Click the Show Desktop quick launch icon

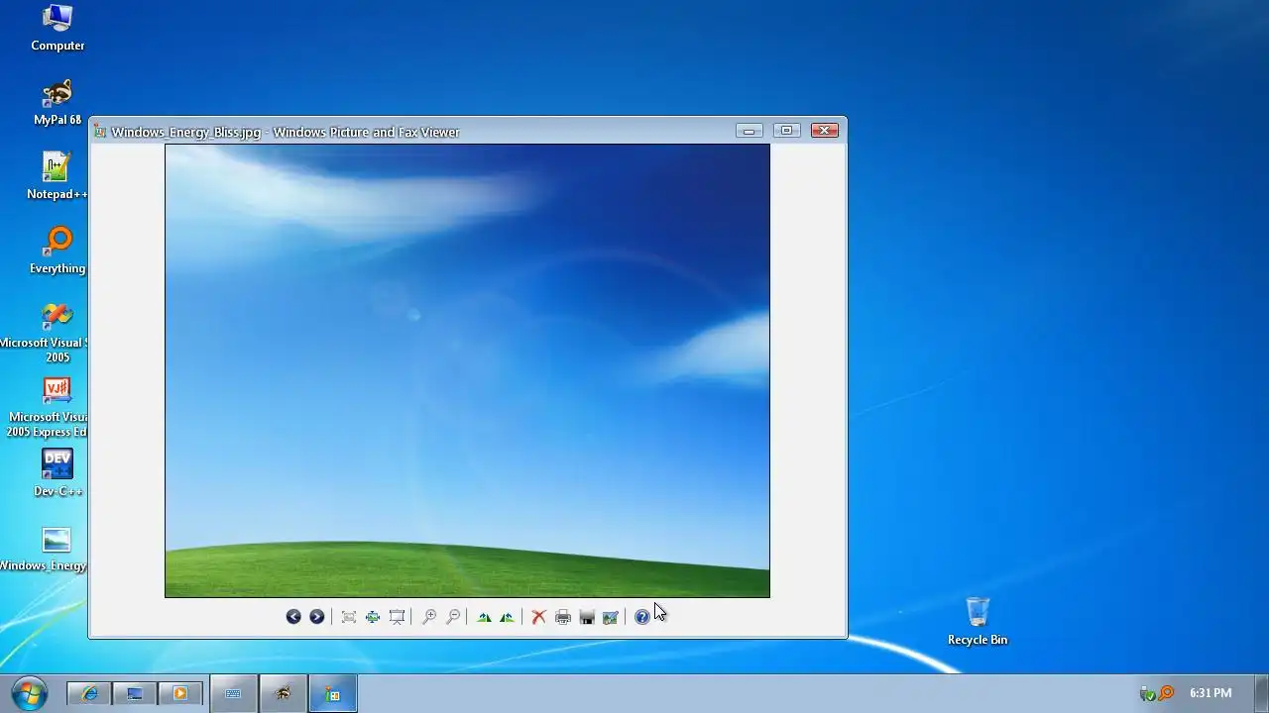(x=135, y=694)
